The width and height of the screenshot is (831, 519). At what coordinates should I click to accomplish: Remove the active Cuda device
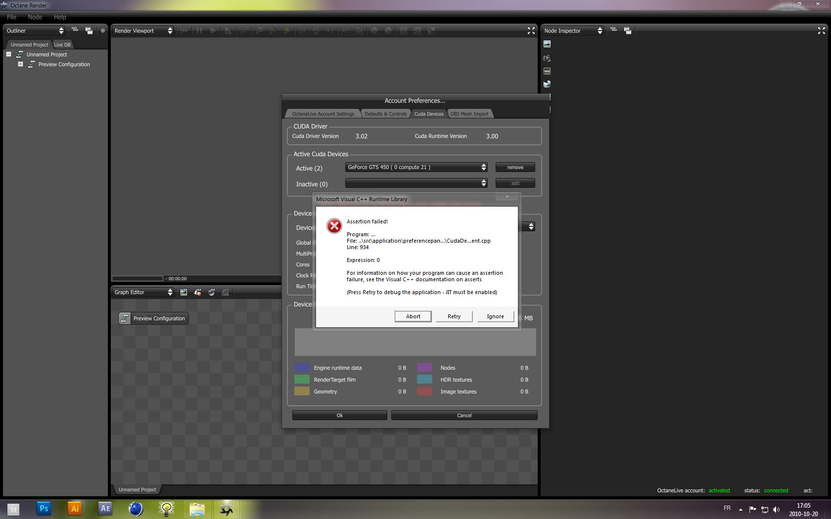pyautogui.click(x=515, y=168)
